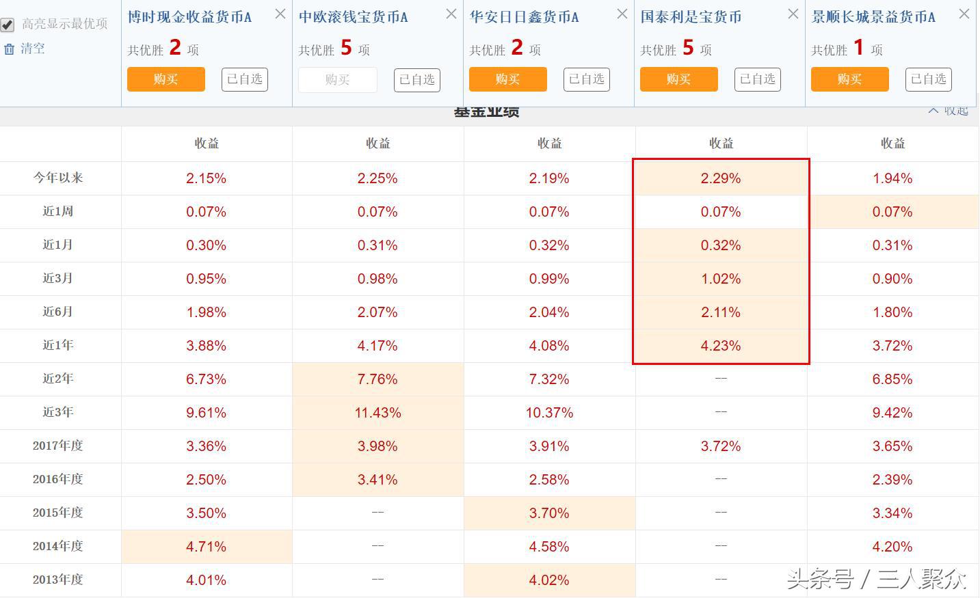The image size is (980, 598).
Task: Collapse the 基金业绩 section with 收起
Action: (949, 111)
